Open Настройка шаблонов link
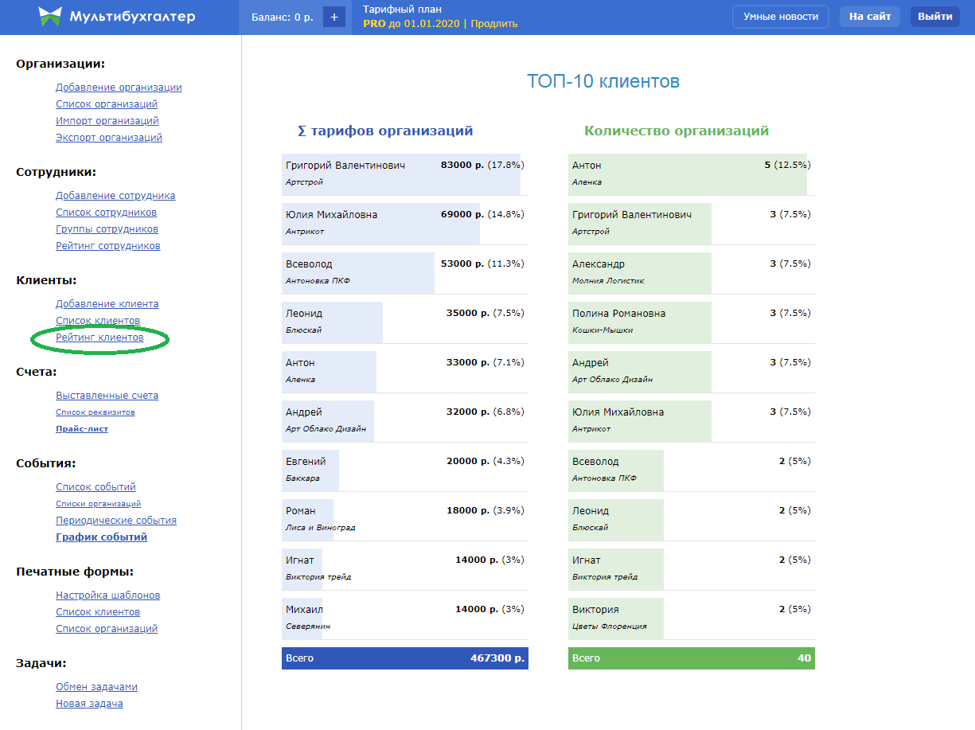 pos(108,595)
